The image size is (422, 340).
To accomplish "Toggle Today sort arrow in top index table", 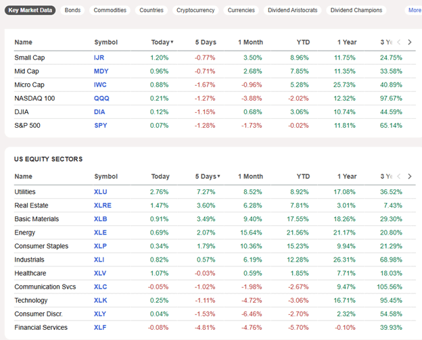I will [172, 43].
